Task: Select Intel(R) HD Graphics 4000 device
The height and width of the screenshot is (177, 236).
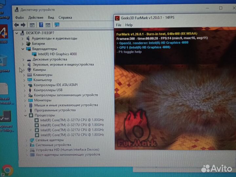Action: 57,54
